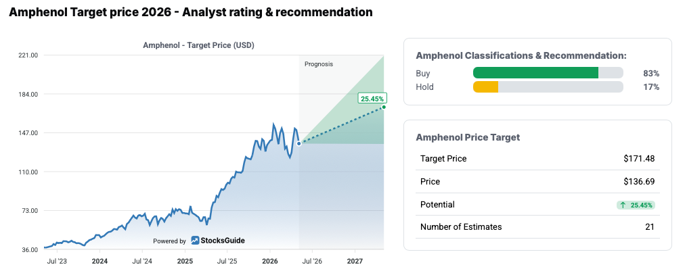
Task: Select the Price row value $136.69
Action: pyautogui.click(x=639, y=182)
